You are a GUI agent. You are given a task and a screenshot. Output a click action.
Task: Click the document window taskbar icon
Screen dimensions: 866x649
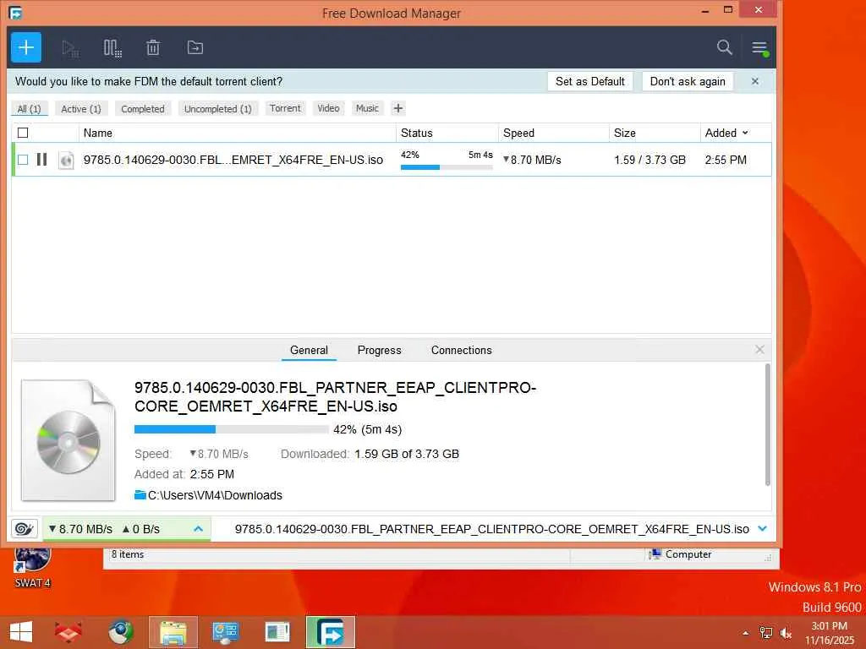[x=277, y=632]
